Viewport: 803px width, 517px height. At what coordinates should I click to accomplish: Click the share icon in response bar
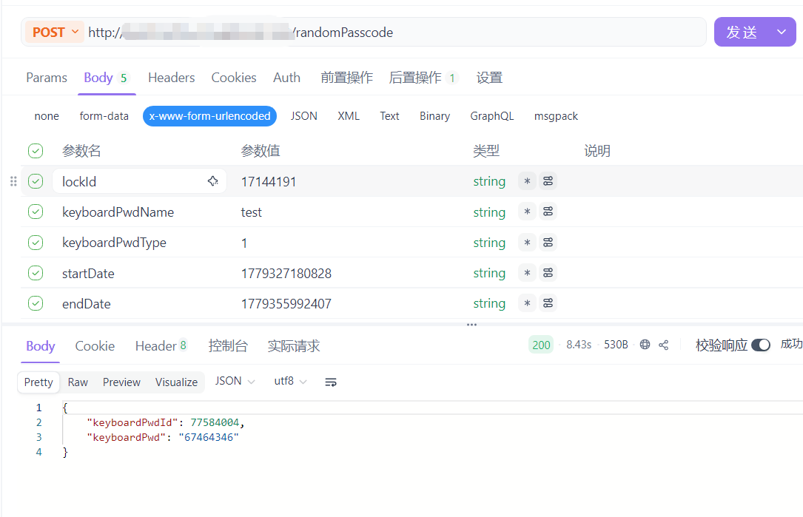(664, 345)
